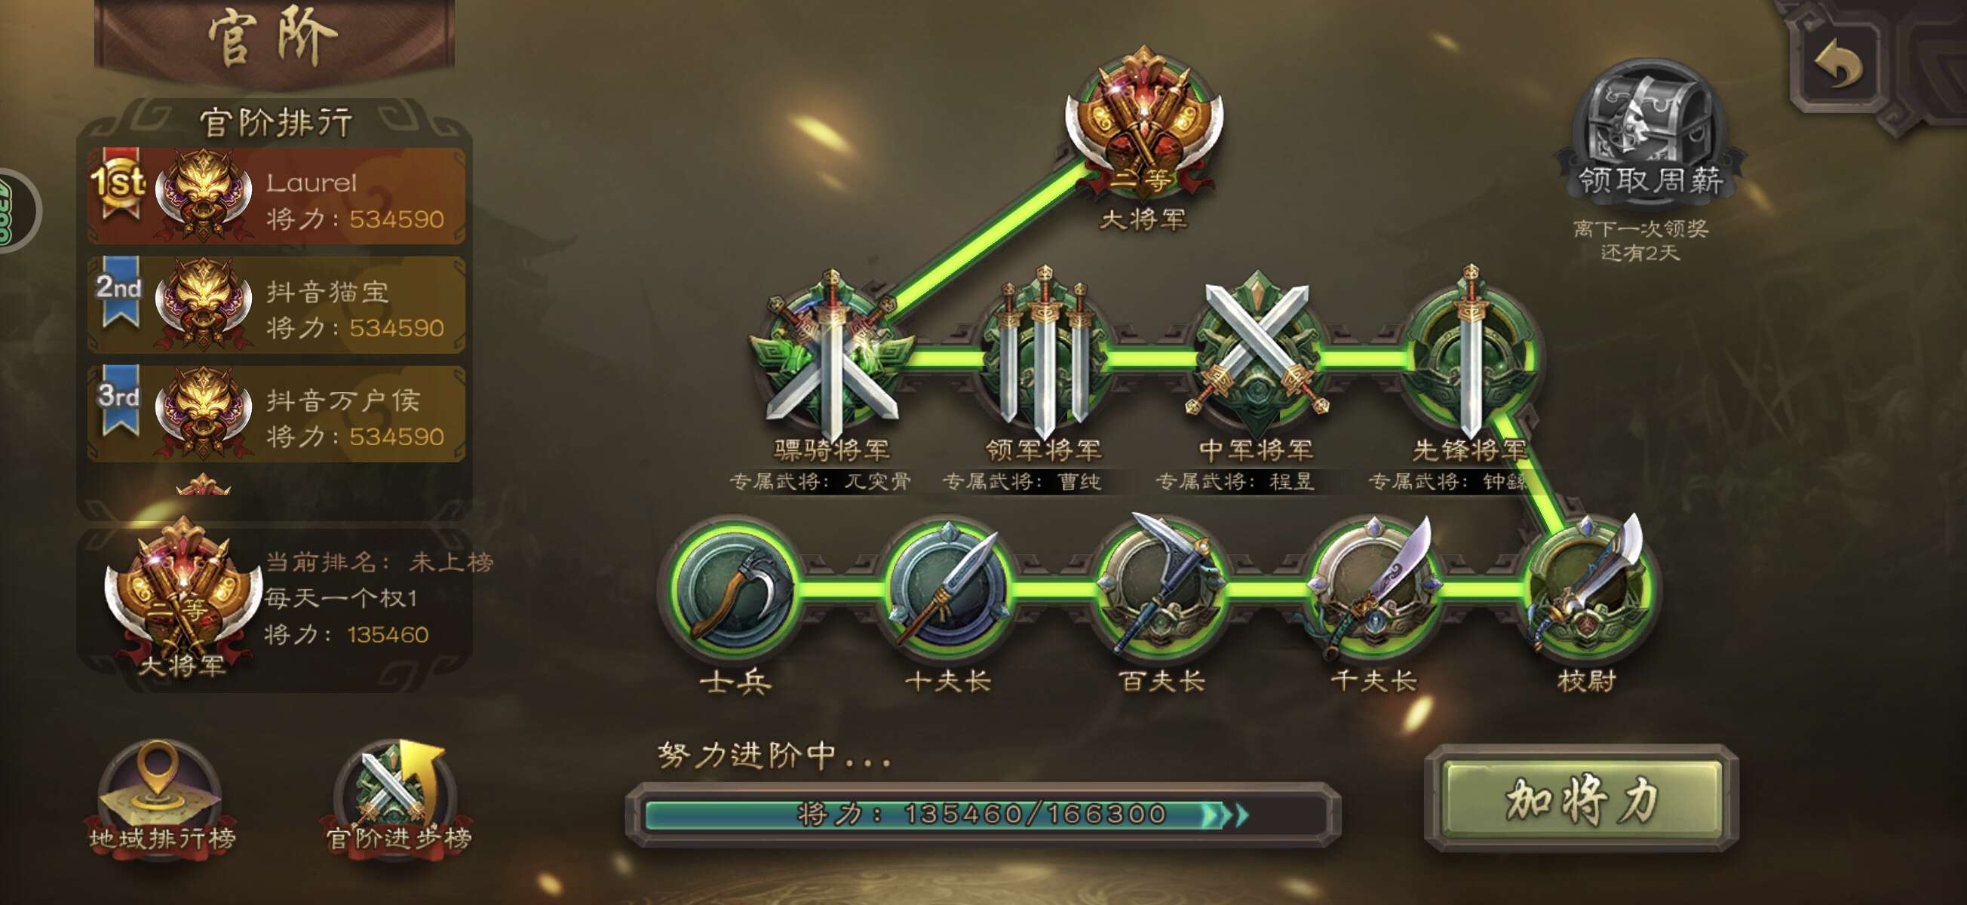The image size is (1967, 905).
Task: Select first-place player Laurel entry
Action: pyautogui.click(x=276, y=196)
